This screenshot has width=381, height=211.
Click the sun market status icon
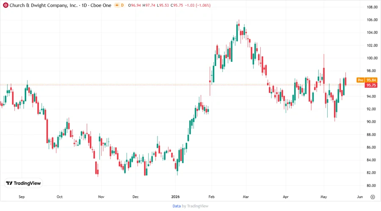pyautogui.click(x=117, y=5)
